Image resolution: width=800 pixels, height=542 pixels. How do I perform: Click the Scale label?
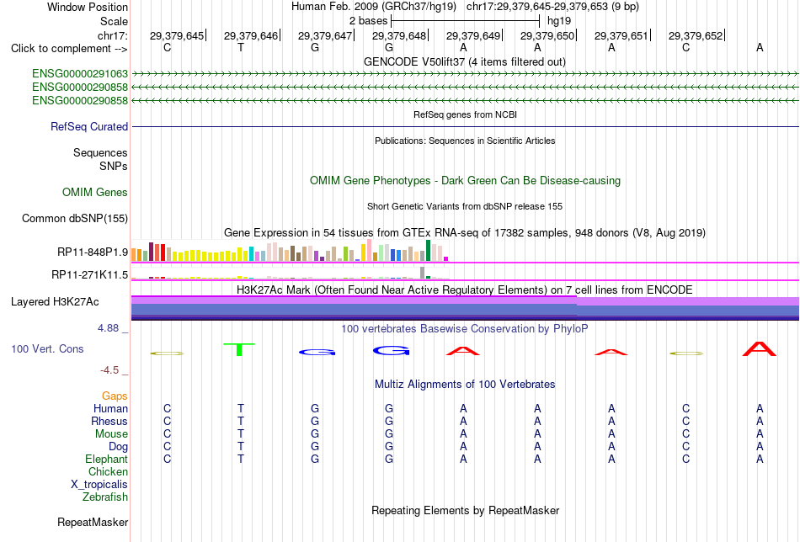pos(114,21)
